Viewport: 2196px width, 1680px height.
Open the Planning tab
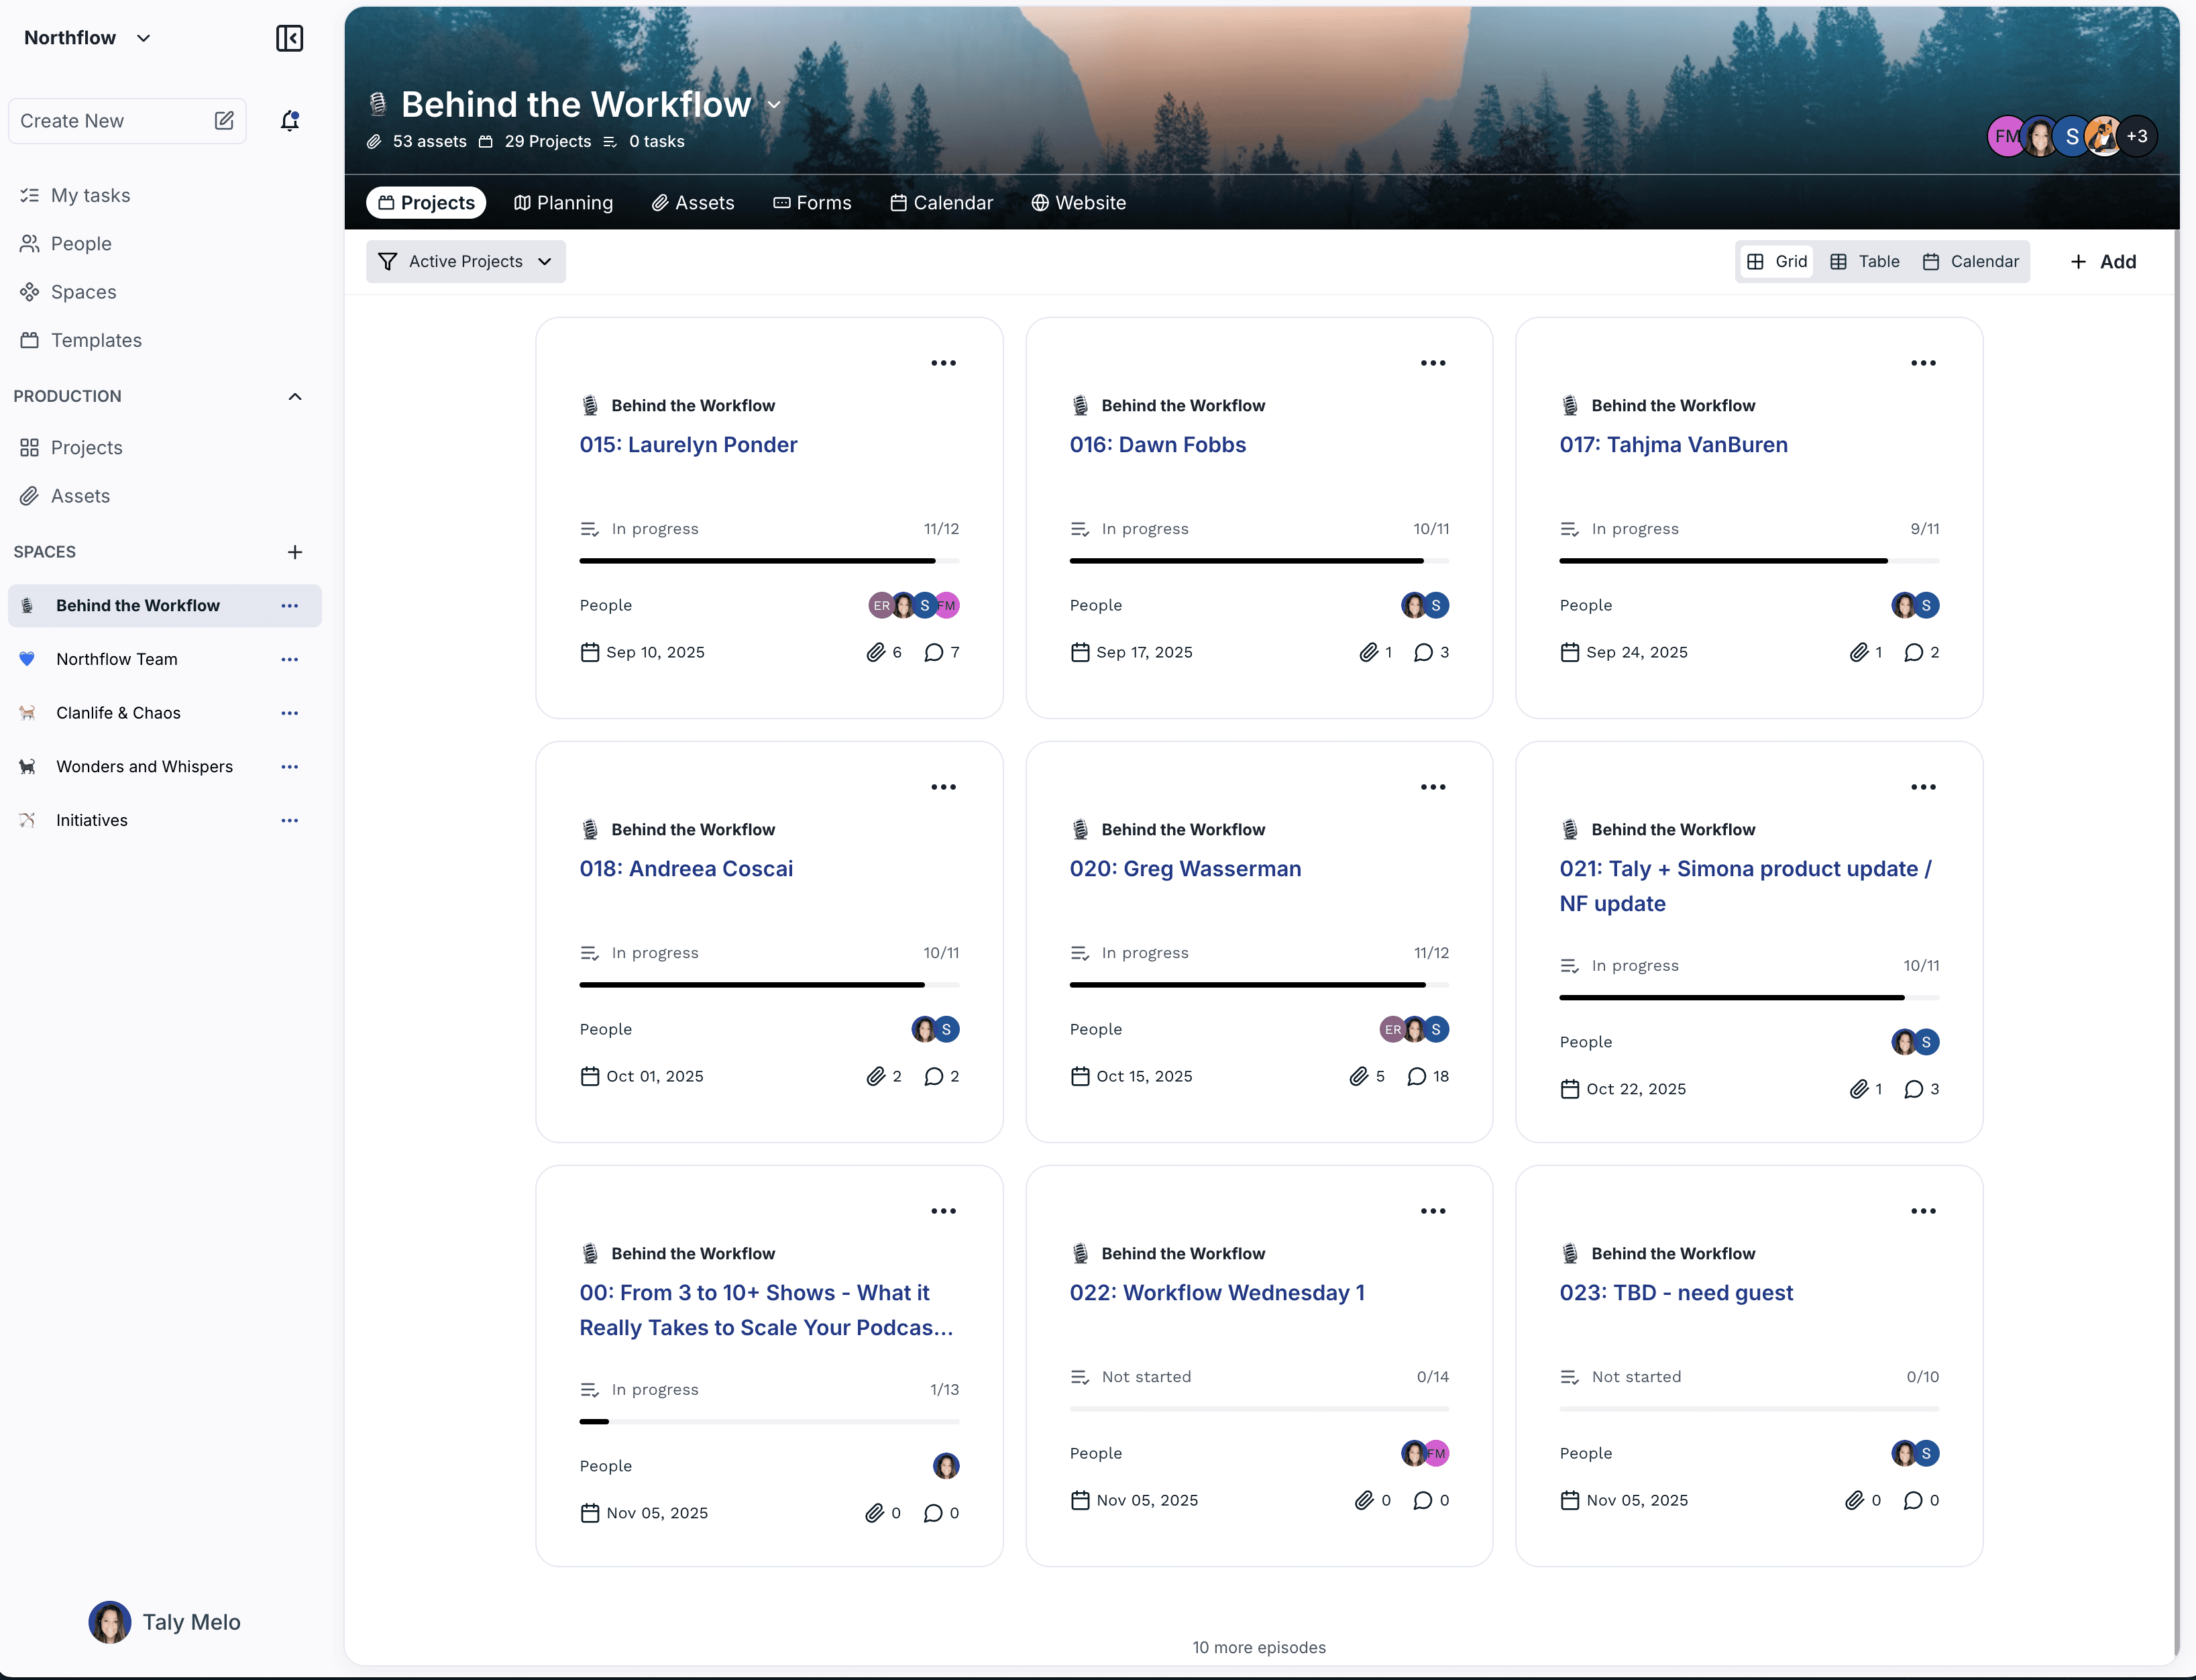(x=563, y=203)
